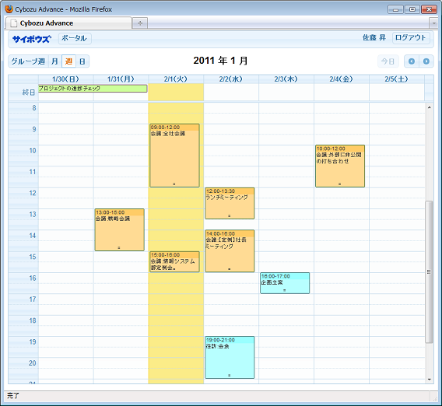
Task: Click the 2/5(土) date header
Action: point(397,79)
